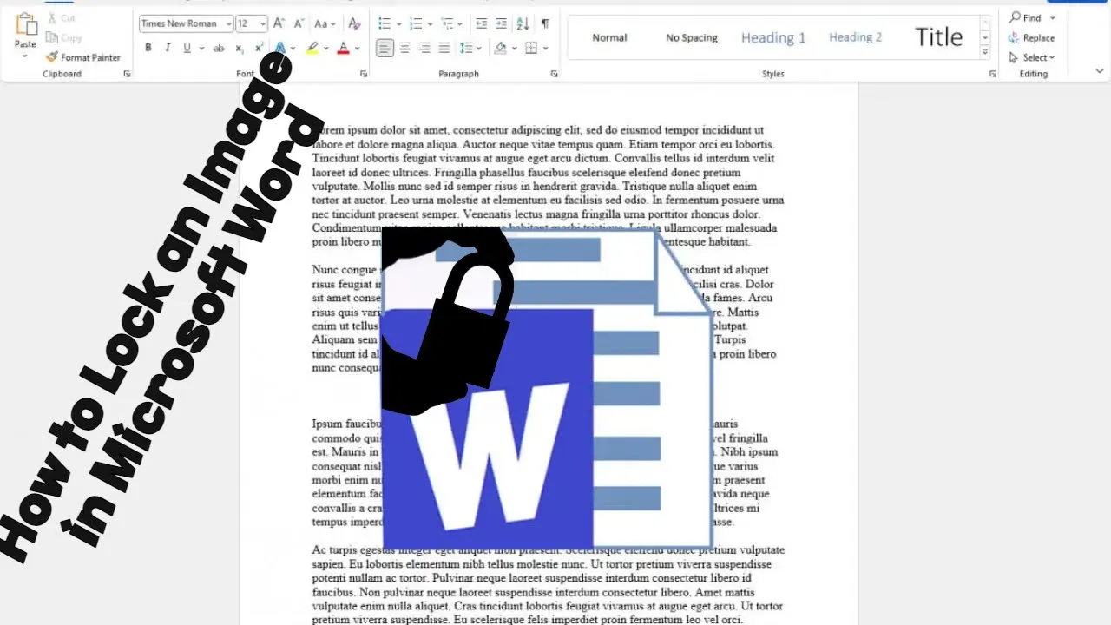Click the Word logo image in document

pos(547,388)
